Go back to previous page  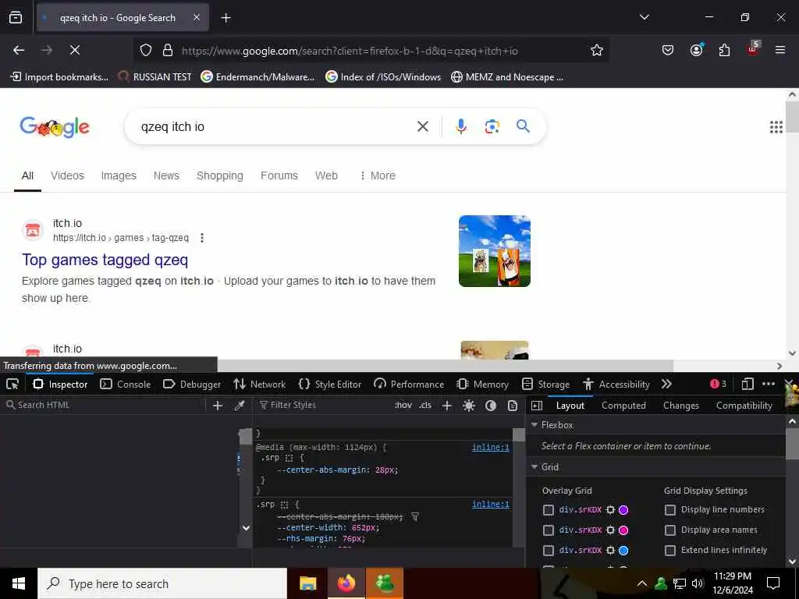(19, 50)
